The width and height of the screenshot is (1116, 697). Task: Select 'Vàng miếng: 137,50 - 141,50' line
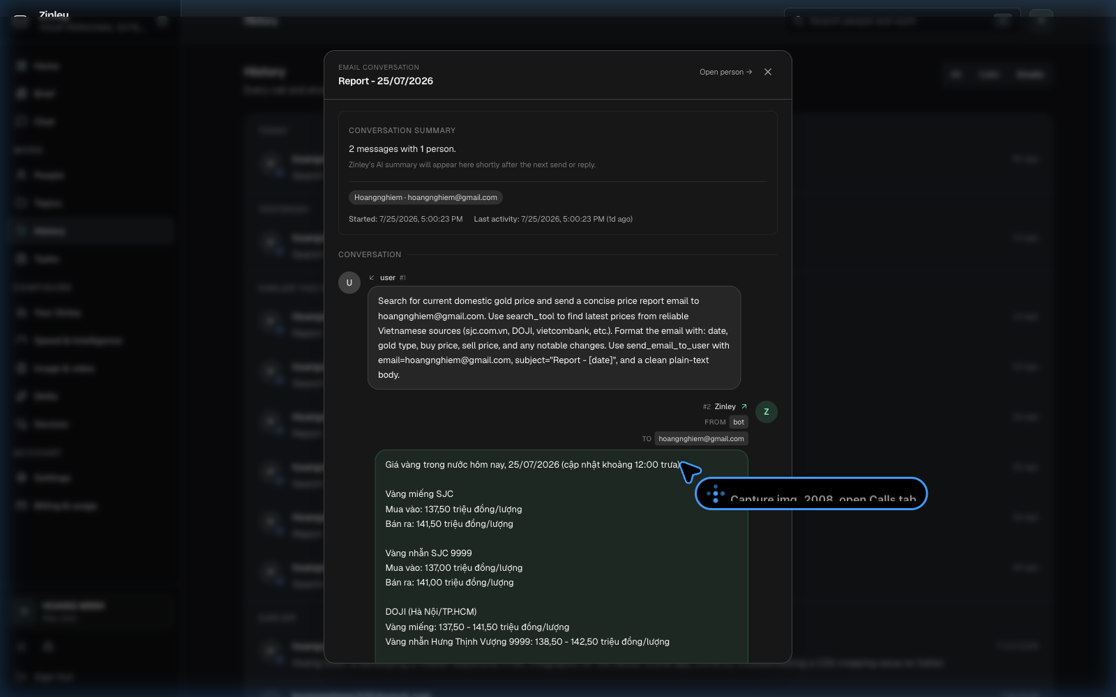coord(477,627)
